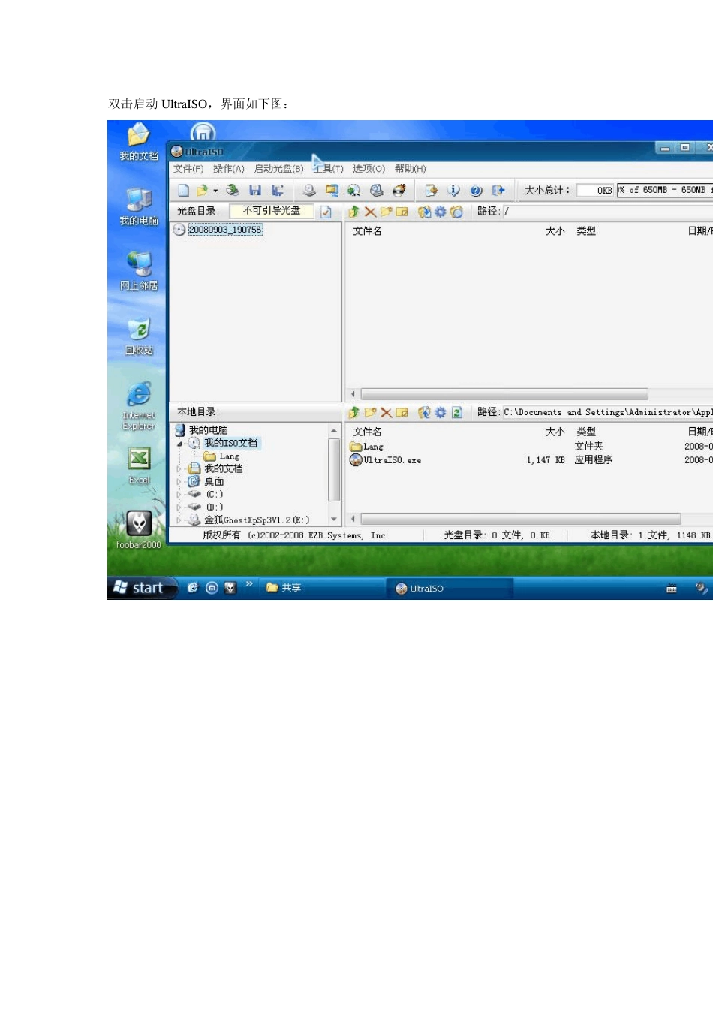Click the gear Properties icon in local pane
Image resolution: width=713 pixels, height=1009 pixels.
(441, 412)
